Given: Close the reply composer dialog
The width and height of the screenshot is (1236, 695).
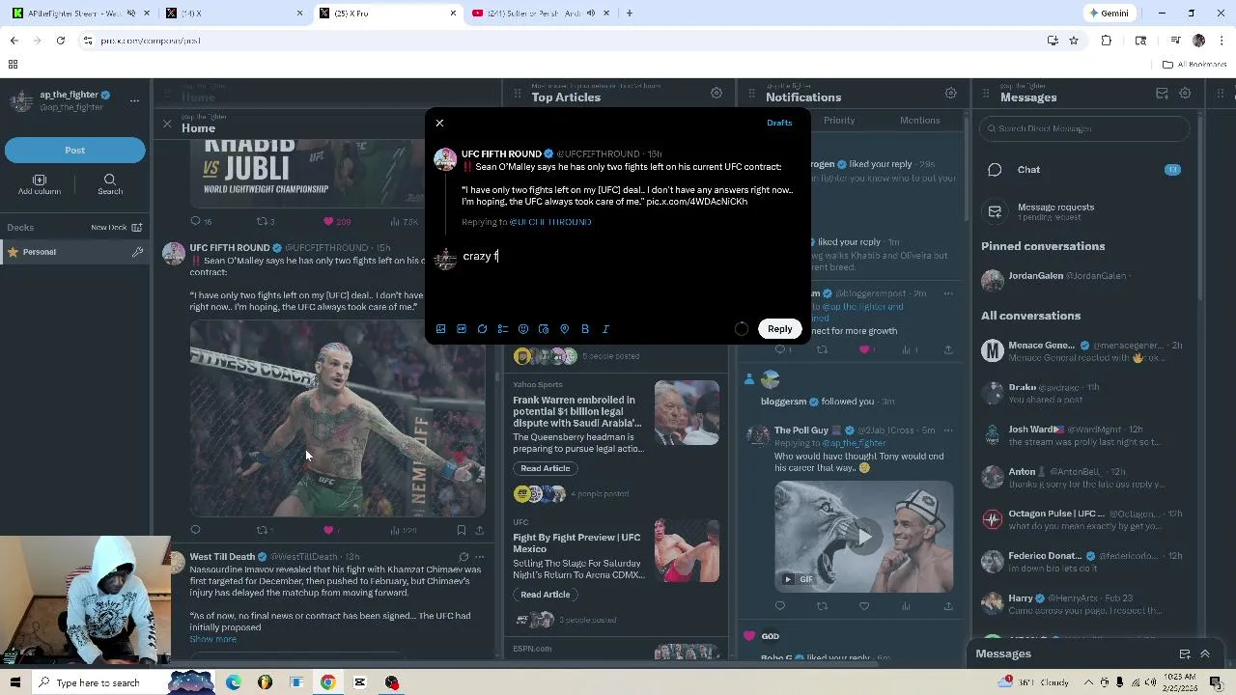Looking at the screenshot, I should tap(439, 123).
